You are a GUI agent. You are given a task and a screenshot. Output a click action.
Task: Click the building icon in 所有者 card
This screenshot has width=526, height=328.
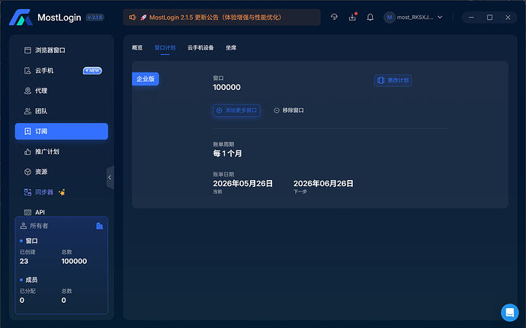pyautogui.click(x=99, y=226)
